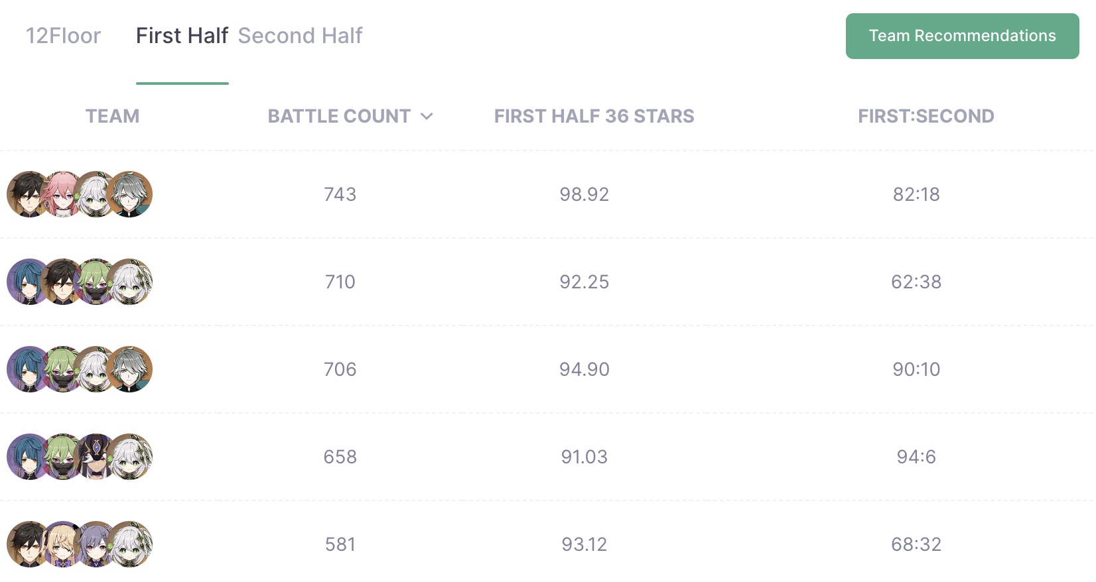
Task: Click the FIRST HALF 36 STARS column header
Action: pos(594,116)
